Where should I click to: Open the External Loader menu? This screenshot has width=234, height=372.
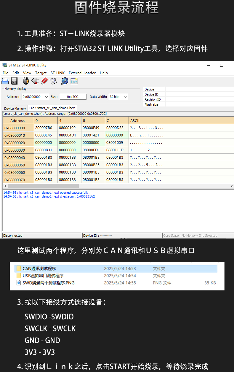[82, 73]
